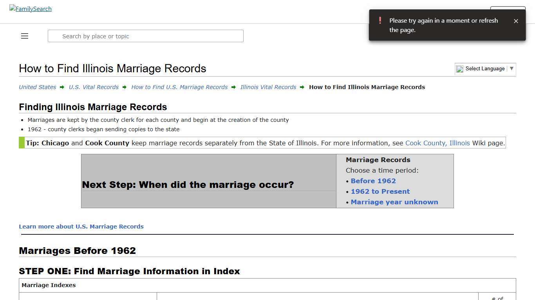Image resolution: width=535 pixels, height=300 pixels.
Task: Click the green arrow before Illinois Vital Records
Action: (234, 87)
